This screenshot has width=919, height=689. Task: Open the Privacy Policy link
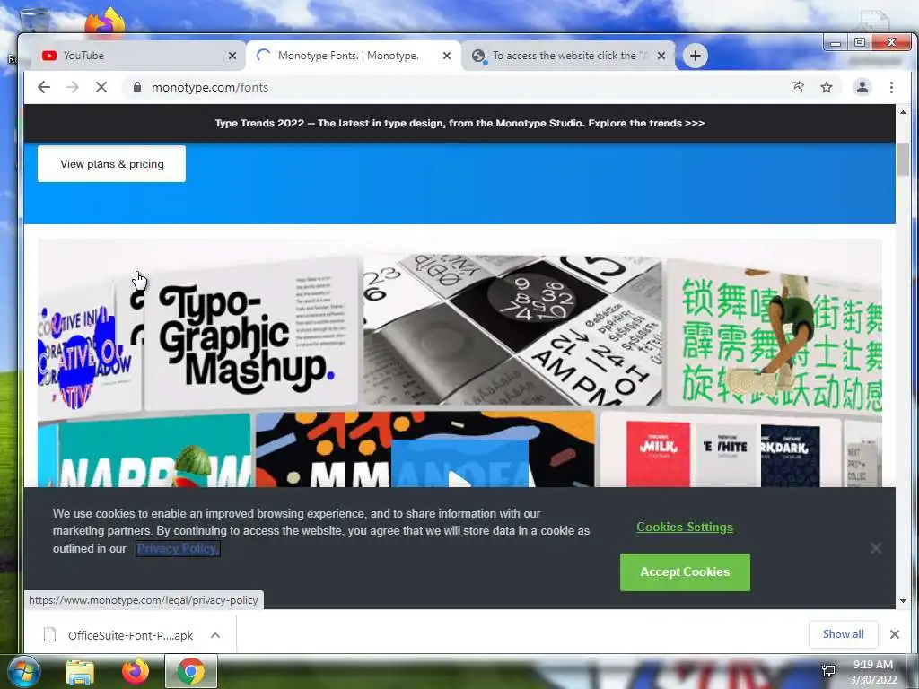178,548
